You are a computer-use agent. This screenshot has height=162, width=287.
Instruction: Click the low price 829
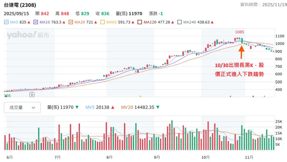85,14
